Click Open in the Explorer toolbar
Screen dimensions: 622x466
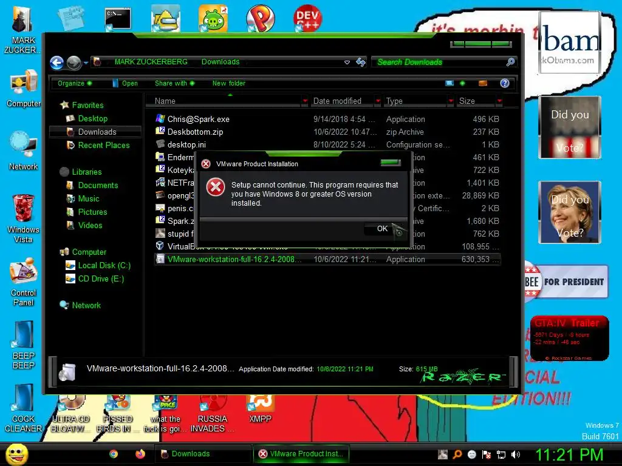125,83
